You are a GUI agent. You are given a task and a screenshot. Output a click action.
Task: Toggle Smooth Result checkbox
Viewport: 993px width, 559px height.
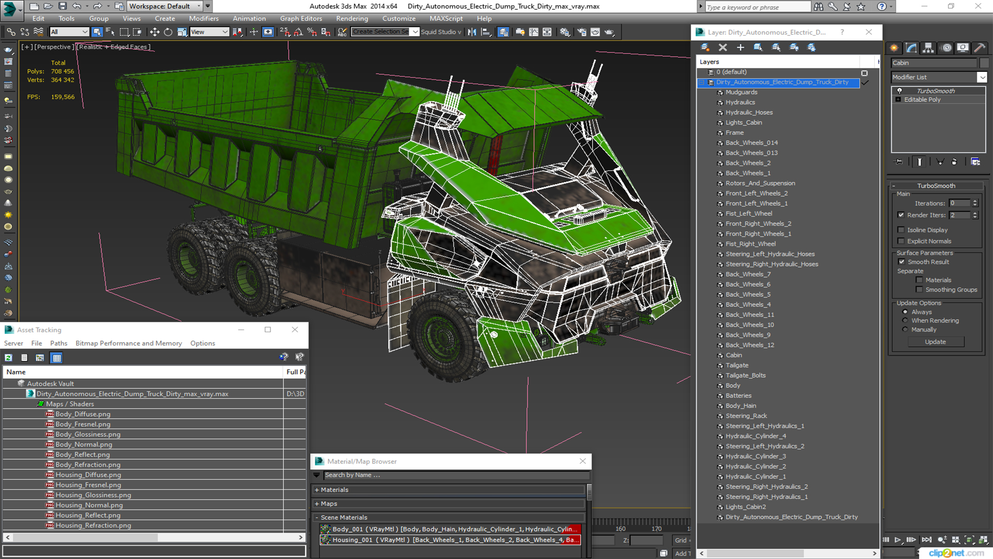click(x=901, y=262)
